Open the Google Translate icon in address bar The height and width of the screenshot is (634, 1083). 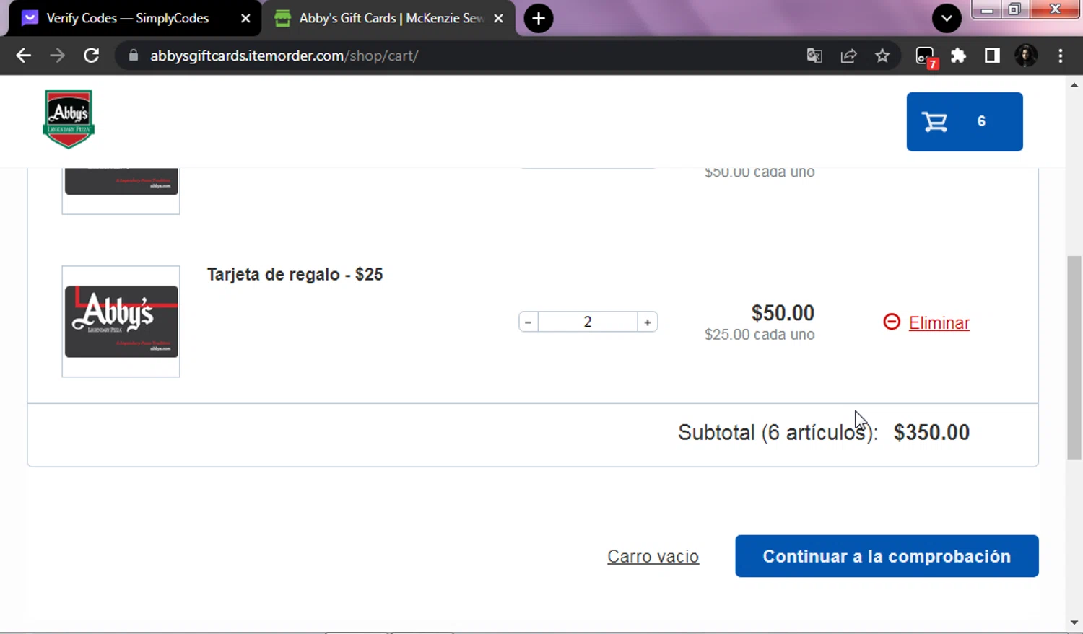(814, 56)
